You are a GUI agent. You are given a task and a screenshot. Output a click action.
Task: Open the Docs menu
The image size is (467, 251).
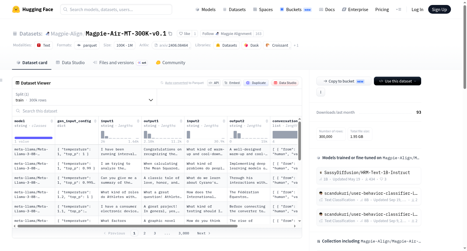[327, 9]
